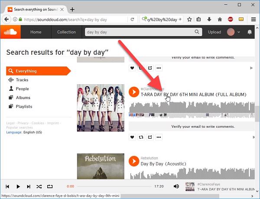Viewport: 260px width, 199px height.
Task: Skip to next track in player bar
Action: (29, 186)
